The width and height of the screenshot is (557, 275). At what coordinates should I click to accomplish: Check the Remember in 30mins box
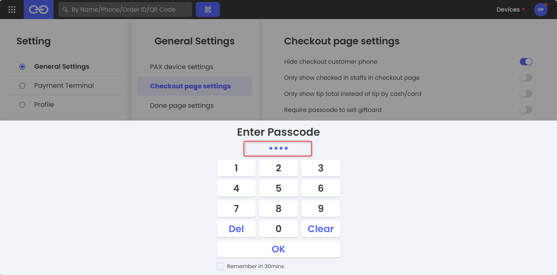[x=220, y=266]
